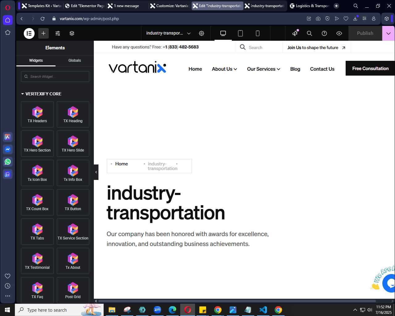This screenshot has height=316, width=395.
Task: Click the Home navigation link
Action: (195, 69)
